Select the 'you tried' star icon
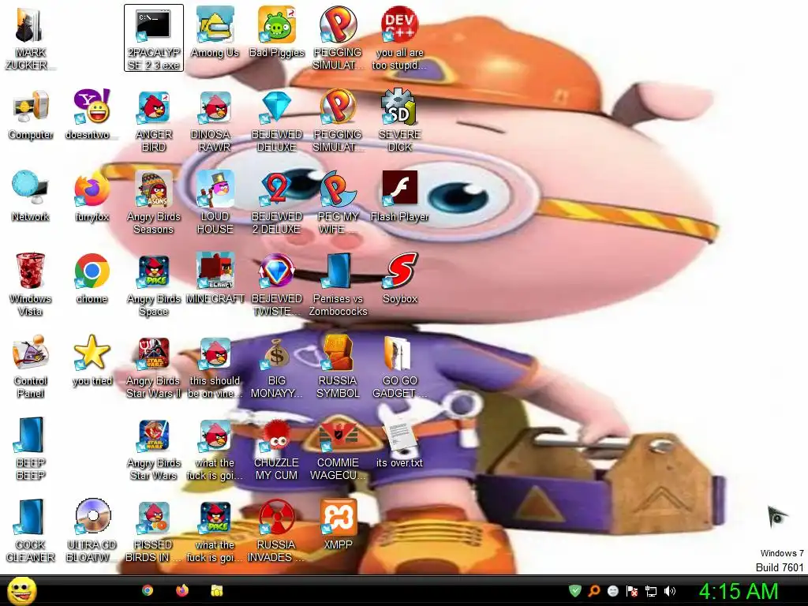Image resolution: width=808 pixels, height=606 pixels. coord(92,360)
